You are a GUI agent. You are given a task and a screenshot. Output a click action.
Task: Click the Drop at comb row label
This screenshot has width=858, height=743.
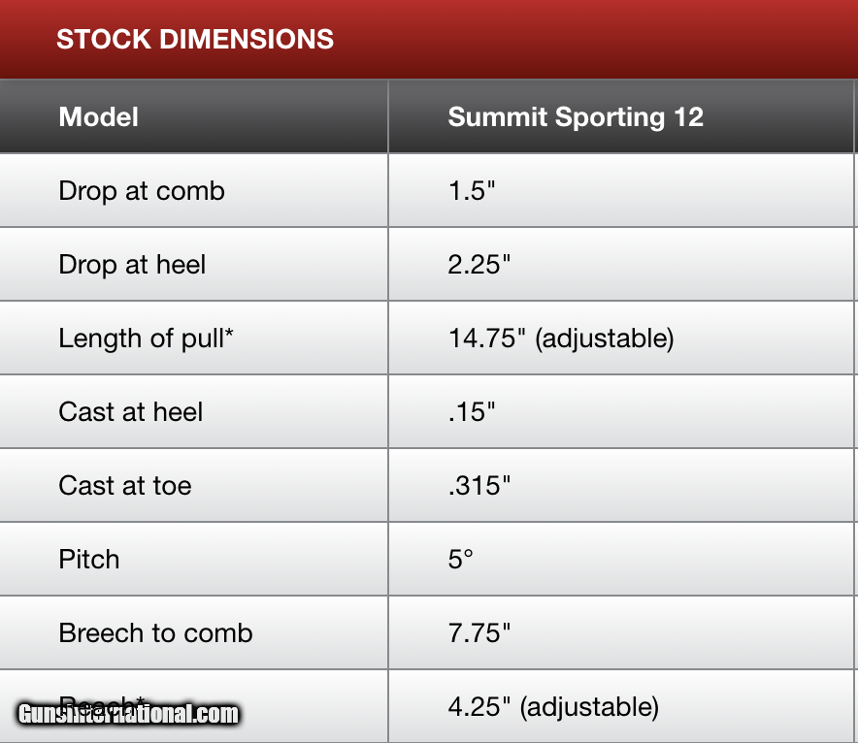pyautogui.click(x=142, y=191)
